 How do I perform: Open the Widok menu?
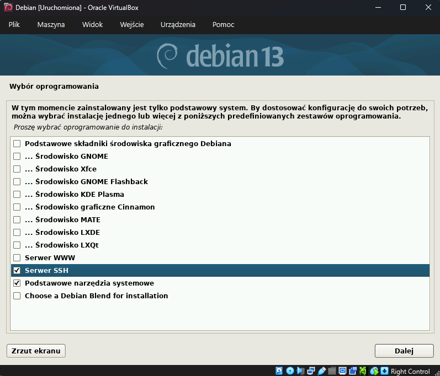pyautogui.click(x=92, y=25)
